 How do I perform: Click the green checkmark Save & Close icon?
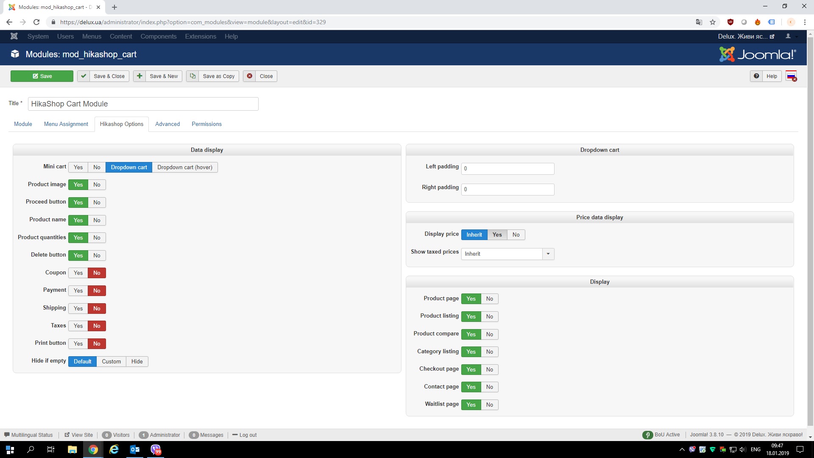pos(84,76)
